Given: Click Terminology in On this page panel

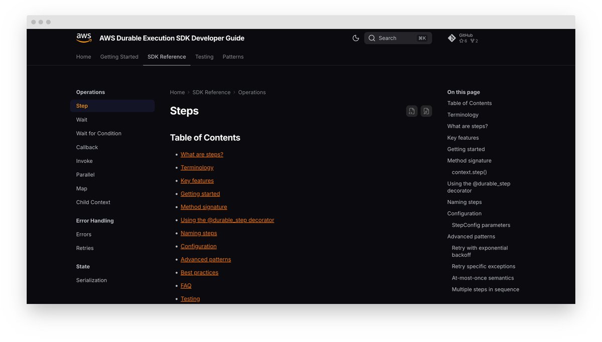Looking at the screenshot, I should [463, 115].
